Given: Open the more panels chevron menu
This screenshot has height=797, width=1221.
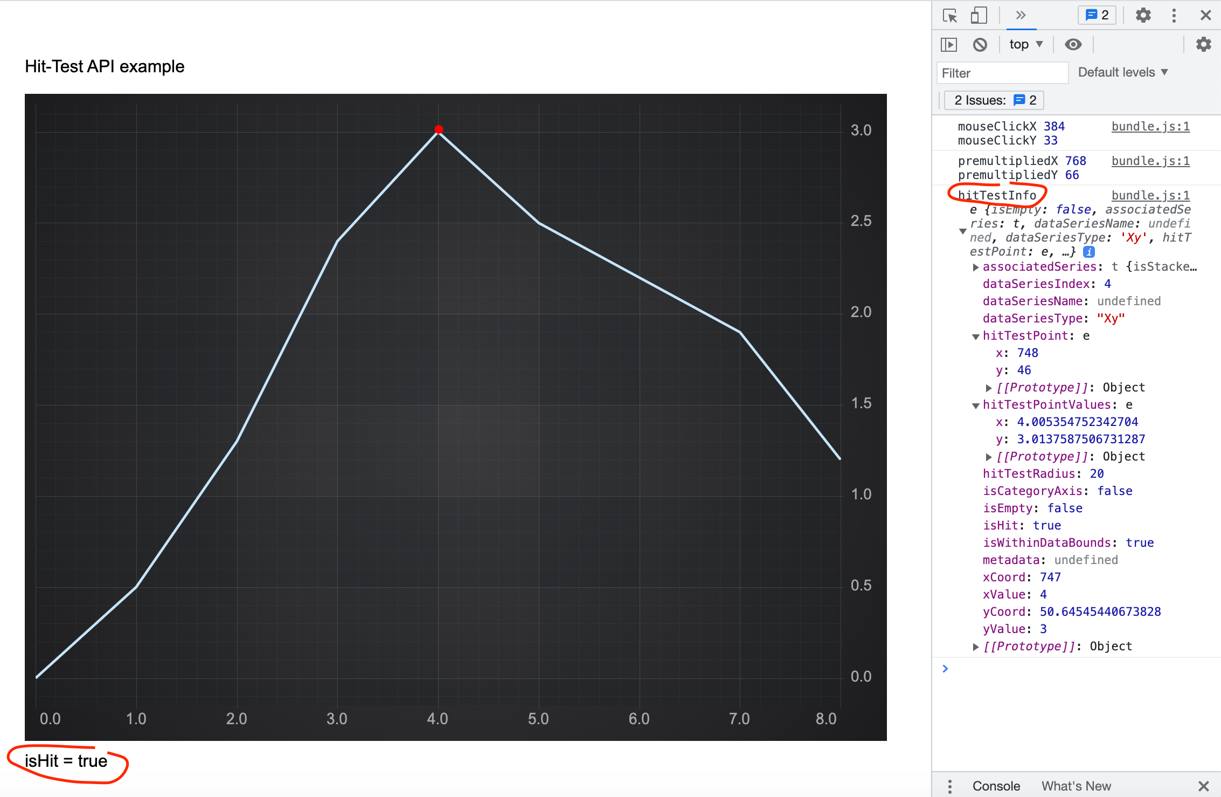Looking at the screenshot, I should click(x=1021, y=16).
